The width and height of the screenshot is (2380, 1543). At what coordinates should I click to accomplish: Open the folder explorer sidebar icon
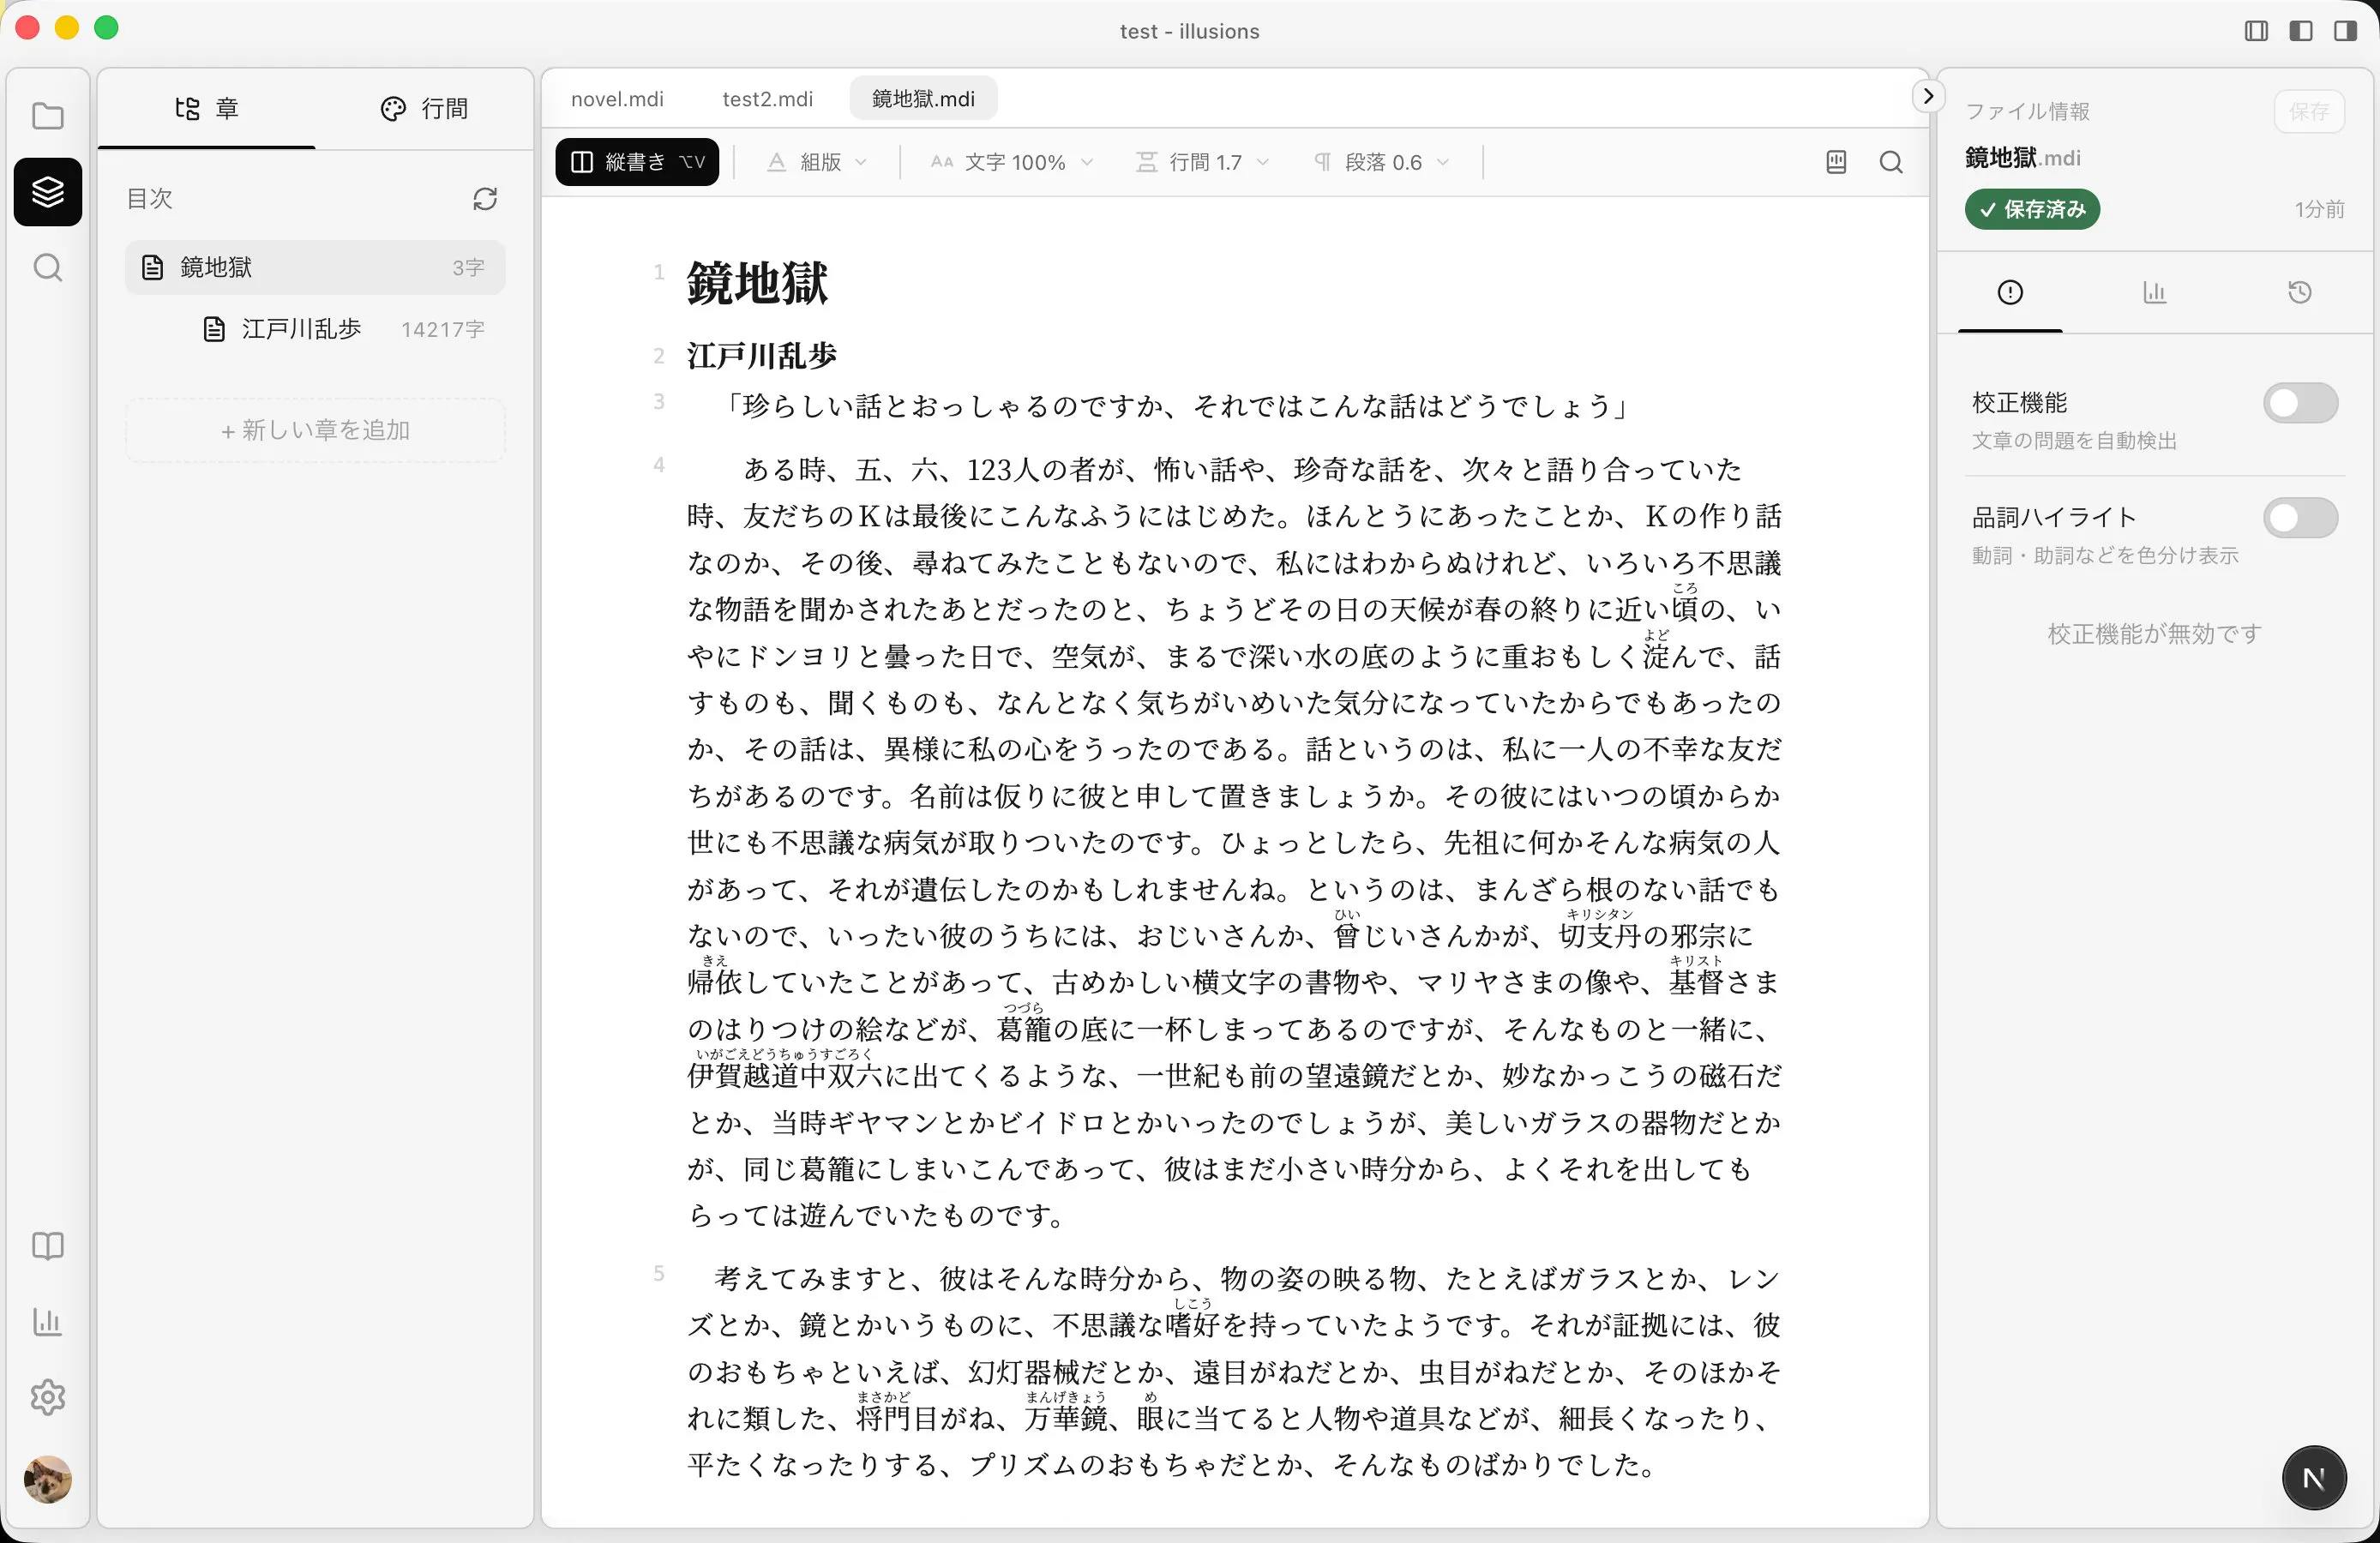tap(47, 116)
